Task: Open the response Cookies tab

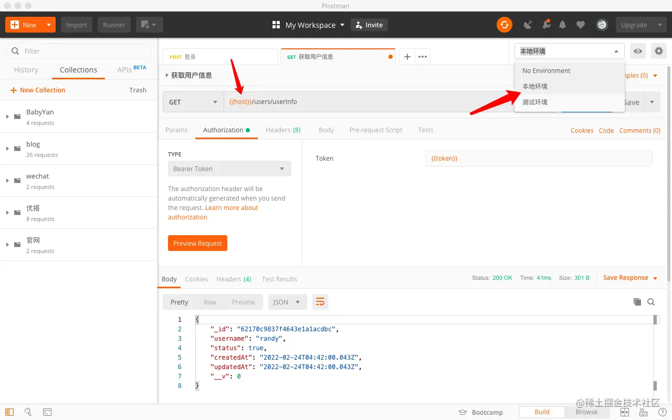Action: (x=196, y=279)
